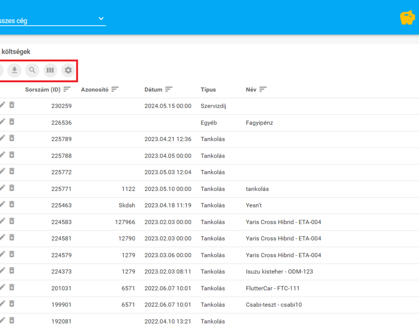Sort by Név column icon

[263, 89]
